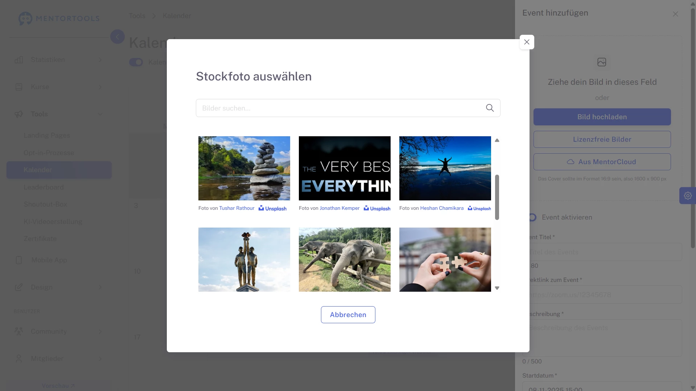Image resolution: width=696 pixels, height=391 pixels.
Task: Collapse sidebar with round arrow button
Action: click(x=117, y=37)
